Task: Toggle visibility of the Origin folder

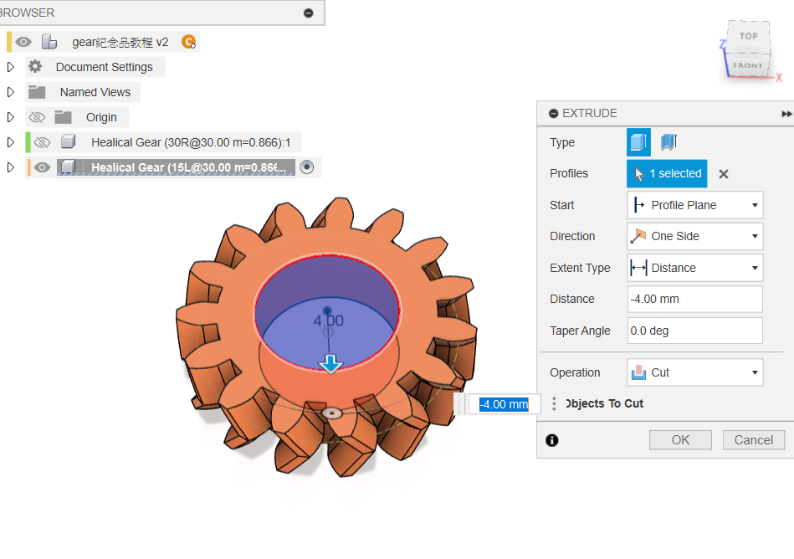Action: pyautogui.click(x=37, y=117)
